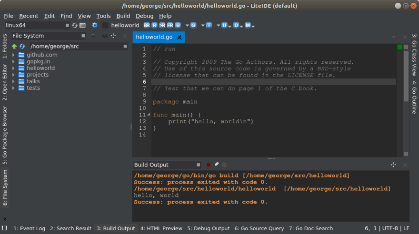Close the File System side panel
Screen dimensions: 419x234
coord(125,36)
